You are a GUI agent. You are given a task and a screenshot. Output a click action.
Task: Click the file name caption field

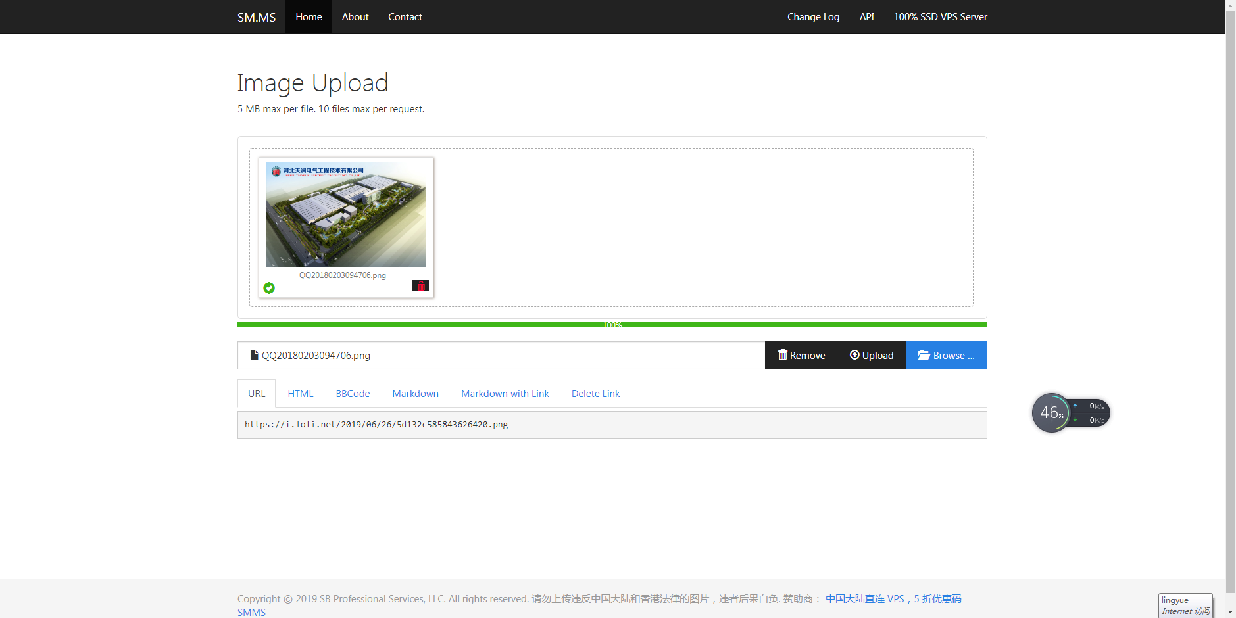pos(501,355)
